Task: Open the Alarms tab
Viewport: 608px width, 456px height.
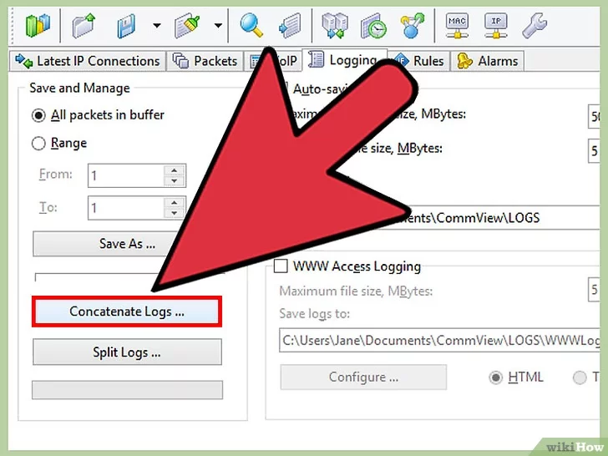Action: pyautogui.click(x=488, y=61)
